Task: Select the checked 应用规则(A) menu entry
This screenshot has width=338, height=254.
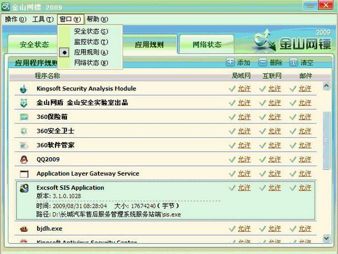Action: (x=90, y=53)
